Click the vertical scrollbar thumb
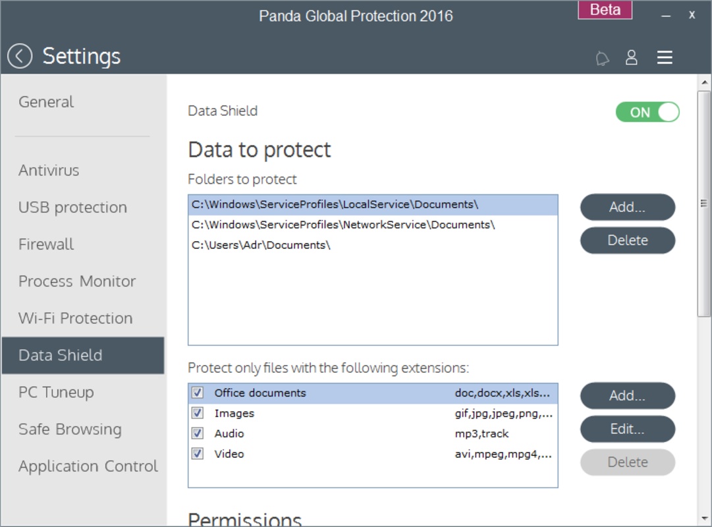Image resolution: width=712 pixels, height=527 pixels. 704,204
